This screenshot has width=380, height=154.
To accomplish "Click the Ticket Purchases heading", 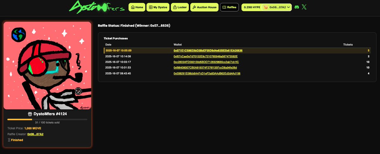I will [116, 38].
